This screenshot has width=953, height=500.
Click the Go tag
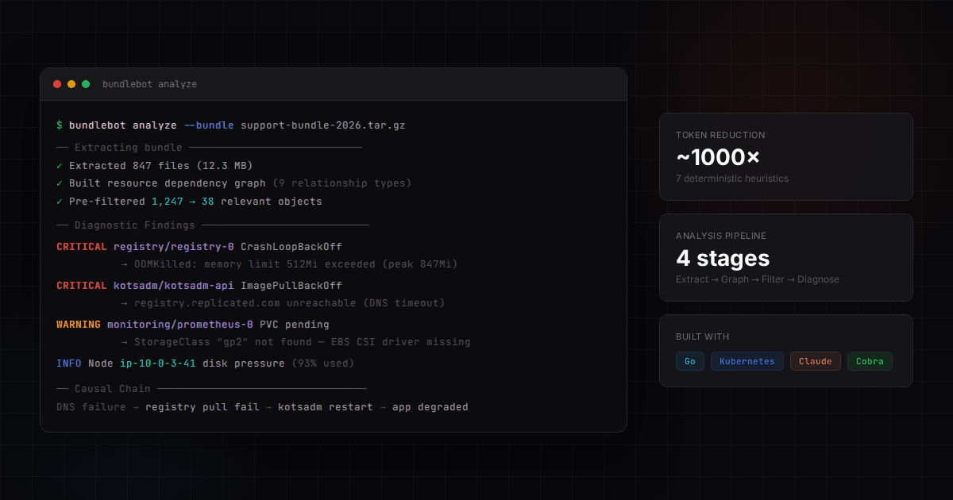689,361
